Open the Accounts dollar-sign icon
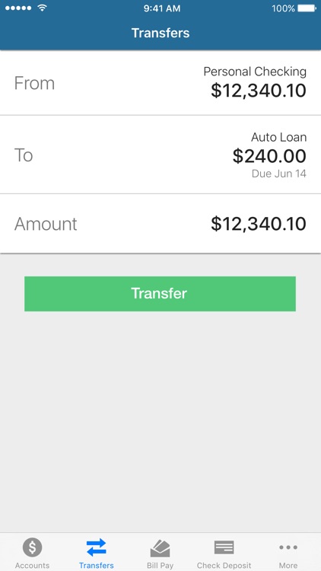Screen dimensions: 321x571 tap(32, 547)
